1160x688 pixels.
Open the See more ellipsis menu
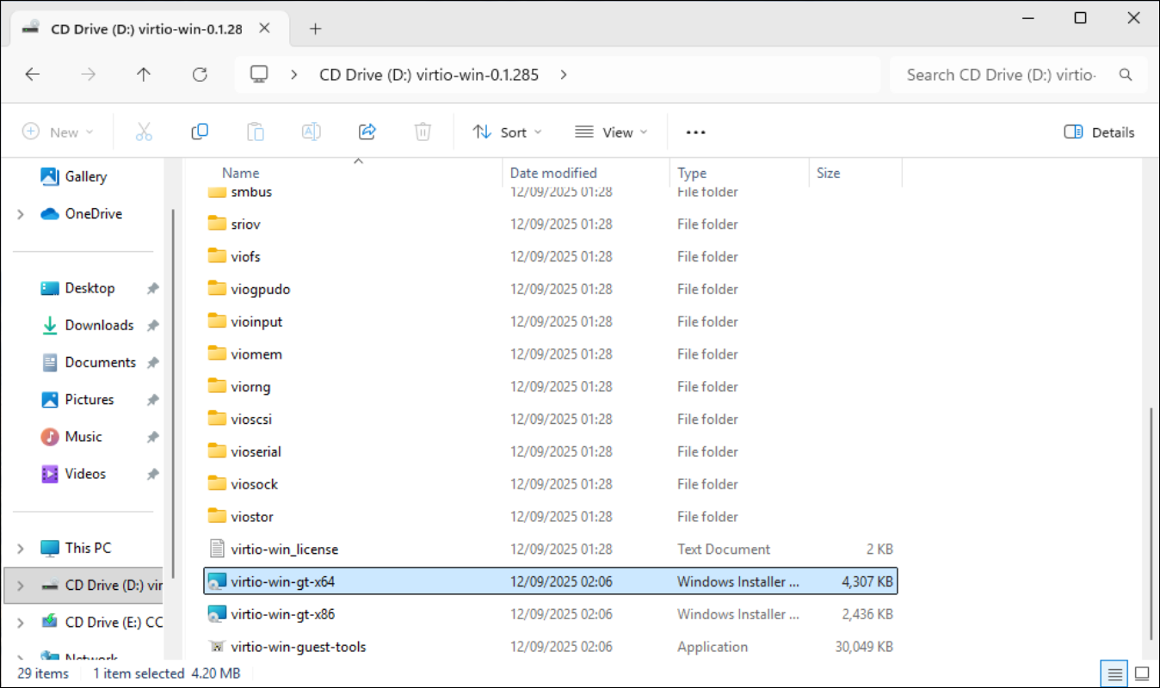pyautogui.click(x=695, y=132)
